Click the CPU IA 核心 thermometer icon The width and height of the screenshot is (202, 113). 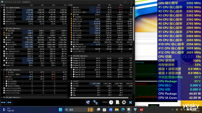tap(71, 10)
